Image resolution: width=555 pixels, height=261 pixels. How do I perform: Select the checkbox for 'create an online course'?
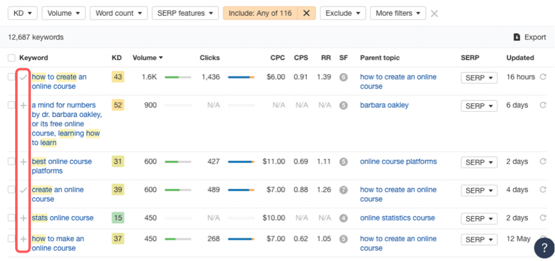[12, 190]
